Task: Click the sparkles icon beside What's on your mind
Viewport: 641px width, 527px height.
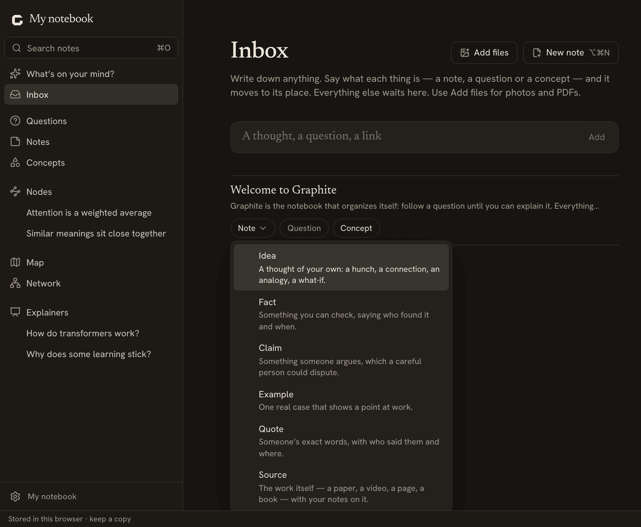Action: [x=15, y=74]
